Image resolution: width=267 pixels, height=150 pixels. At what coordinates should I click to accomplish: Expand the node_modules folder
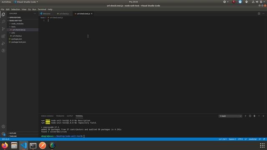tap(18, 24)
